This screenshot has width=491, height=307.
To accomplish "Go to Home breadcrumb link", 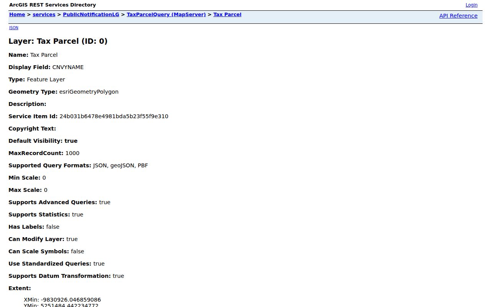I will pos(17,15).
